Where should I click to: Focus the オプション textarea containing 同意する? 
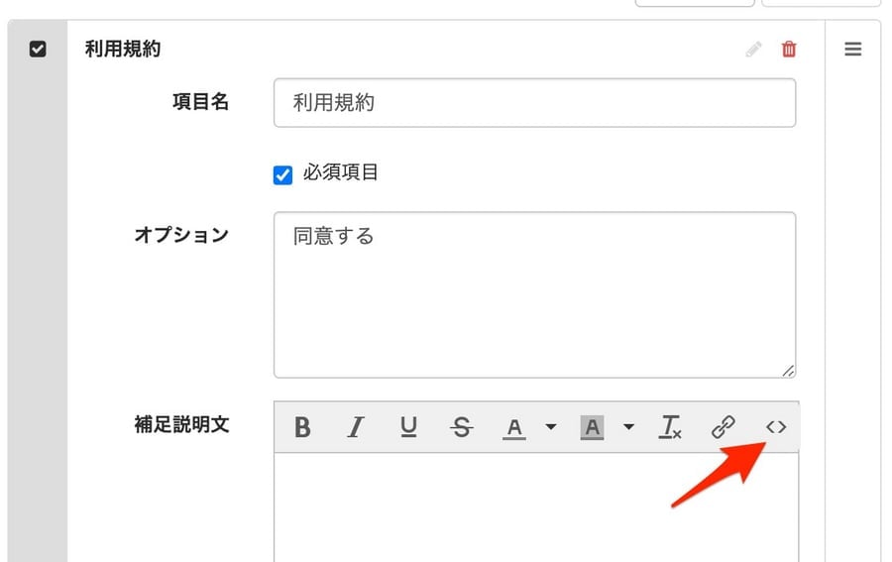pos(534,294)
